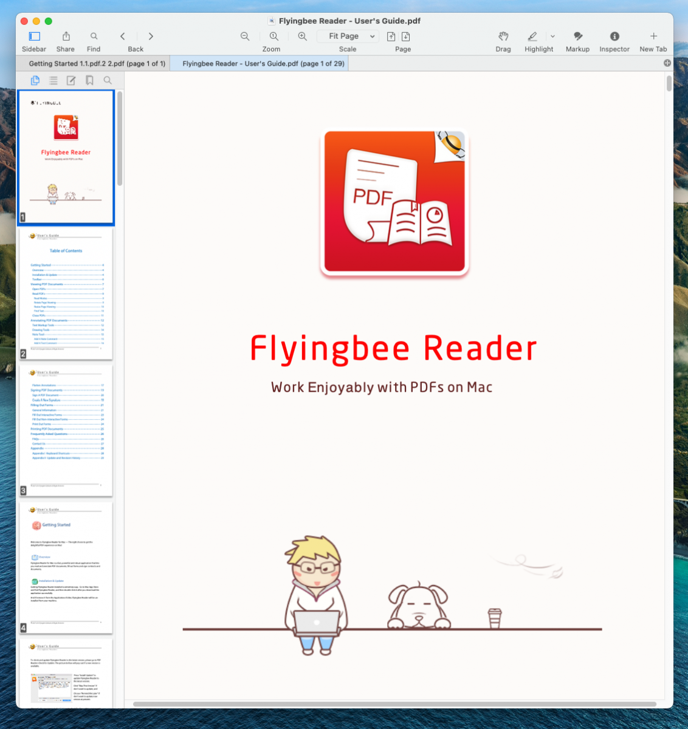Select the Drag hand tool
Screen dimensions: 688x729
coord(503,36)
